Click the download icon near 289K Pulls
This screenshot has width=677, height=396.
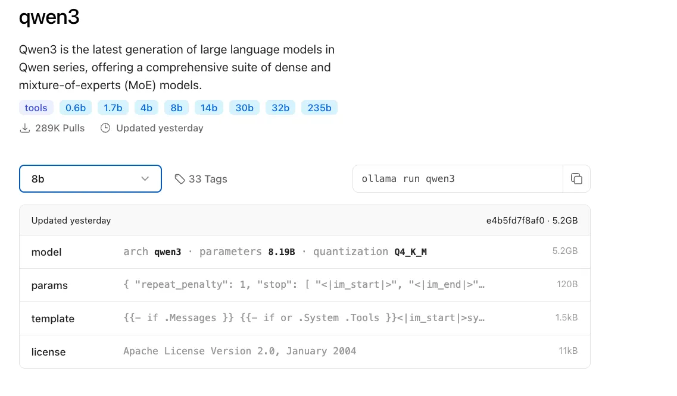25,128
